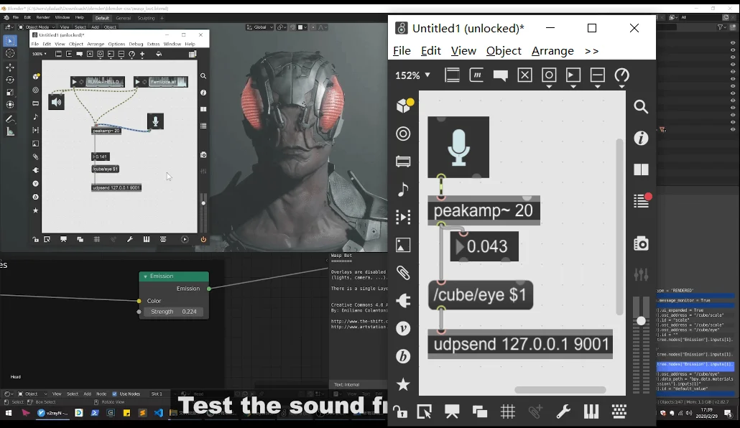The width and height of the screenshot is (740, 428).
Task: Open the Inspector in the right sidebar
Action: click(641, 138)
